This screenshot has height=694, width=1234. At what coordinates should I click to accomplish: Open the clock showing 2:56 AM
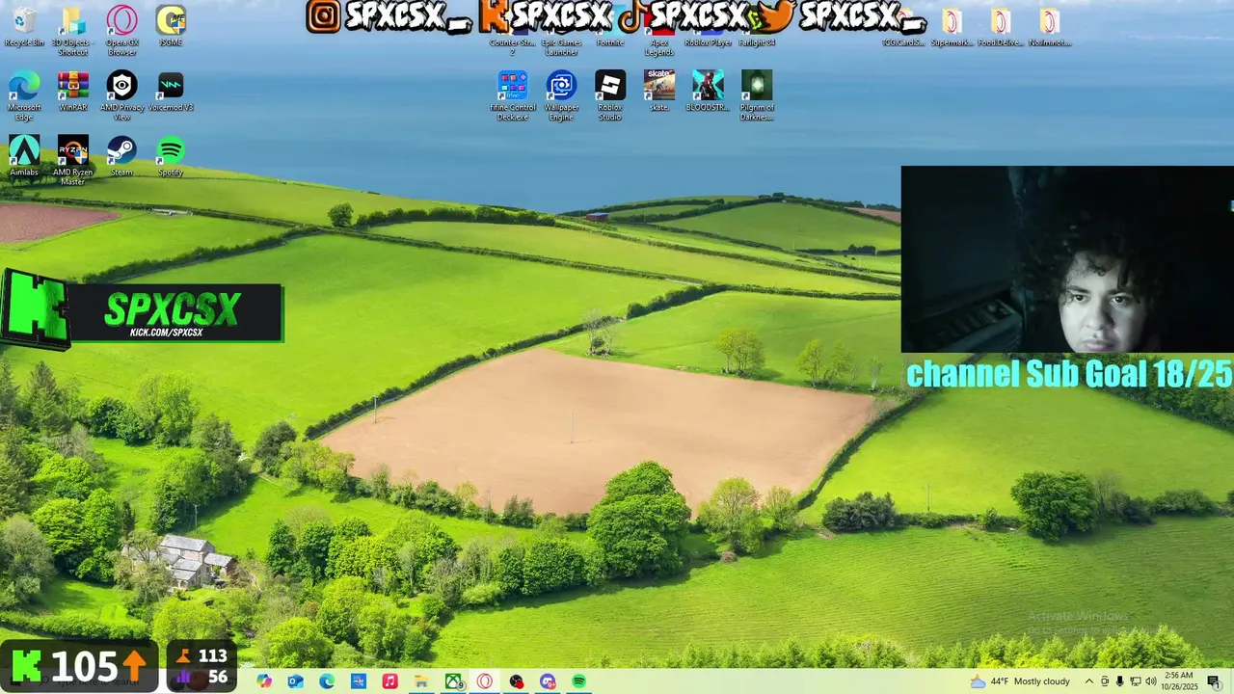point(1179,681)
